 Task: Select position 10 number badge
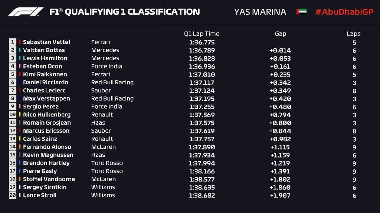pos(13,115)
